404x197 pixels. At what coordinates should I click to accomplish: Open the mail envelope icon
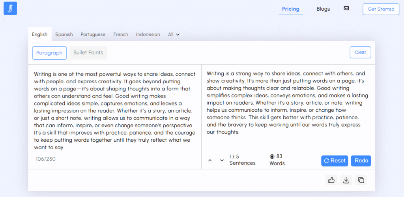(x=346, y=9)
